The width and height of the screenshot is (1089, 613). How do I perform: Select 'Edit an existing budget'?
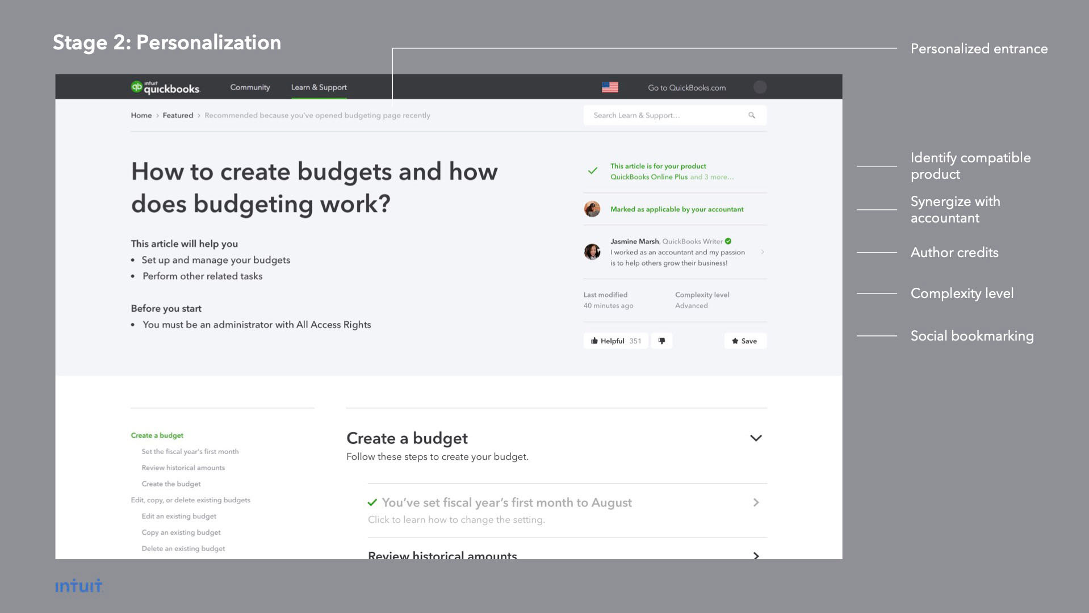click(x=179, y=517)
